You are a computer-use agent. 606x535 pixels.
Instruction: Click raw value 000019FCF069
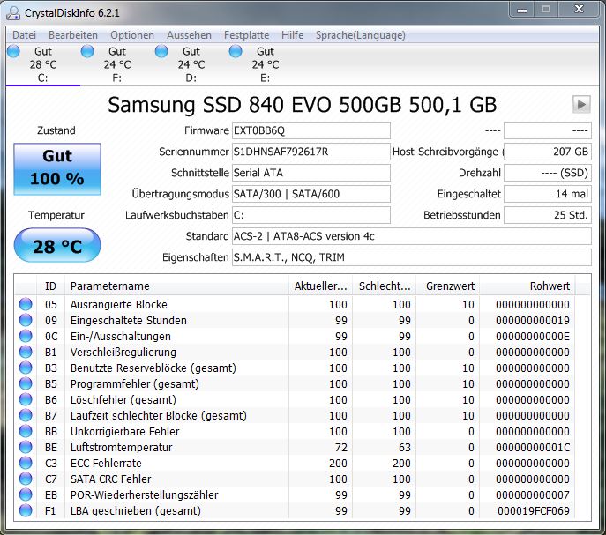(x=534, y=510)
